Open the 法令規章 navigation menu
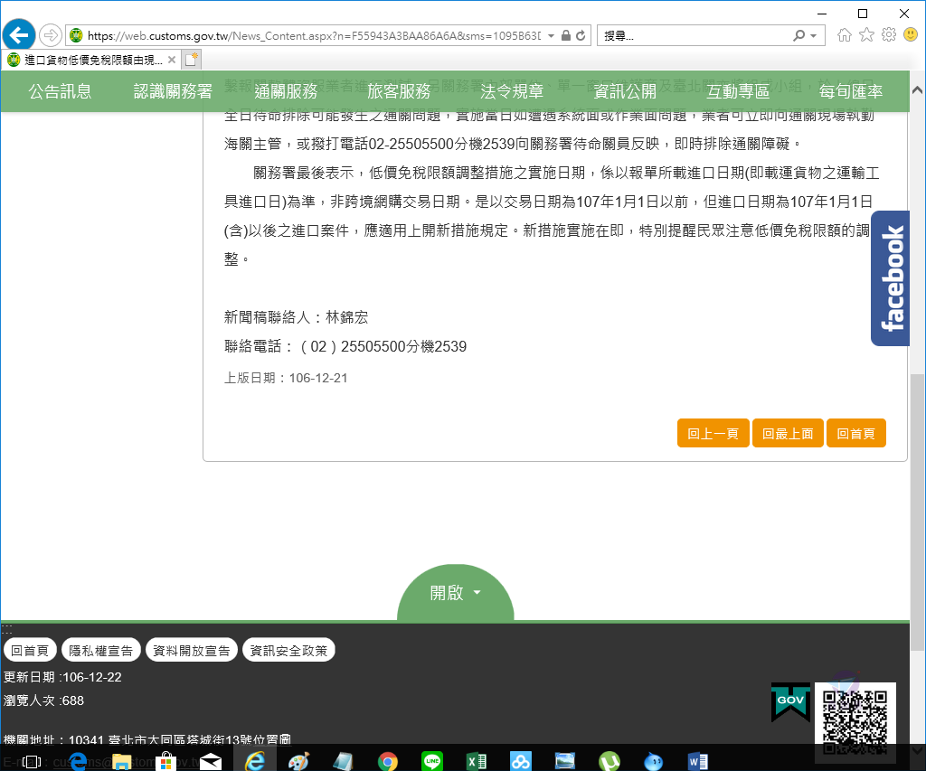Screen dimensions: 926x771 (512, 91)
